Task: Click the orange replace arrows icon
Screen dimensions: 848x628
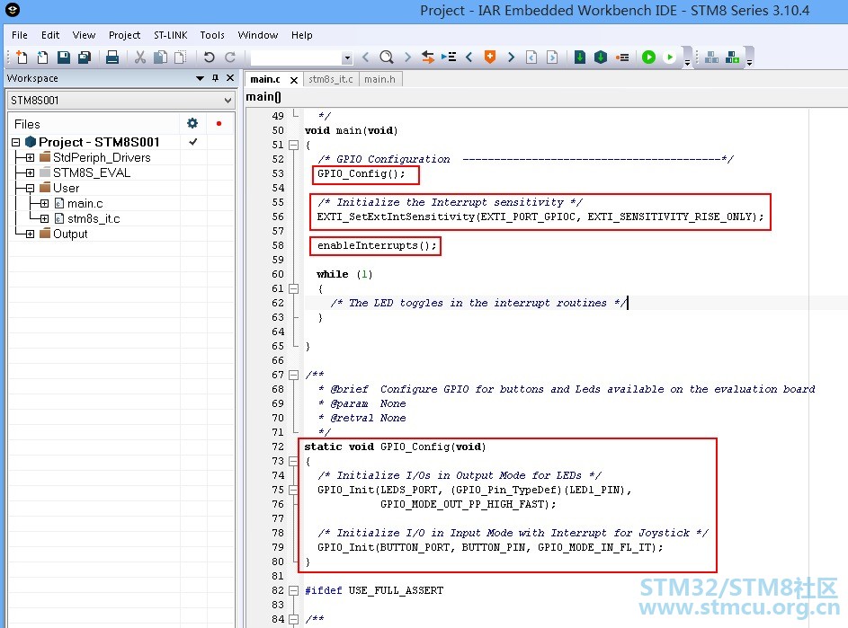Action: click(x=428, y=57)
